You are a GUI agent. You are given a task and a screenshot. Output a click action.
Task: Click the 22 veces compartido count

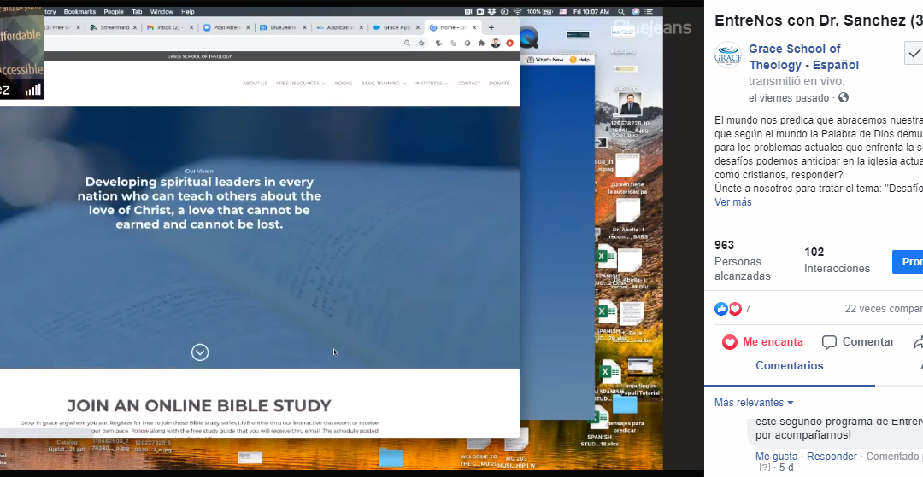click(x=884, y=309)
